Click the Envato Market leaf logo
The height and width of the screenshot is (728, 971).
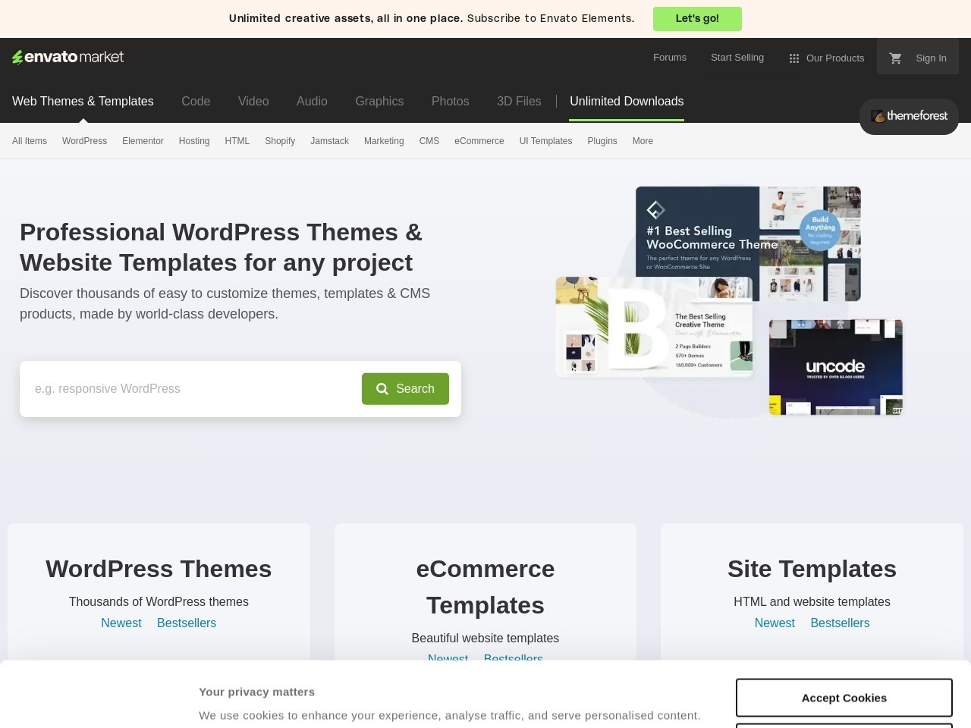tap(17, 56)
